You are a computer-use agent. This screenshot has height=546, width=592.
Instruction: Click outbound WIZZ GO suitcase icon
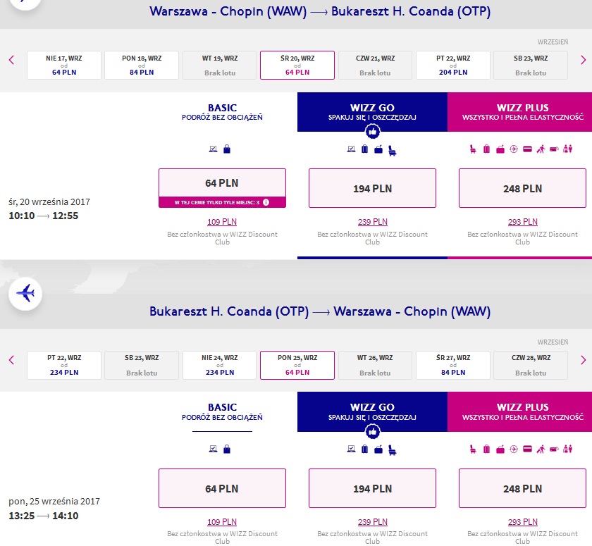pyautogui.click(x=365, y=149)
